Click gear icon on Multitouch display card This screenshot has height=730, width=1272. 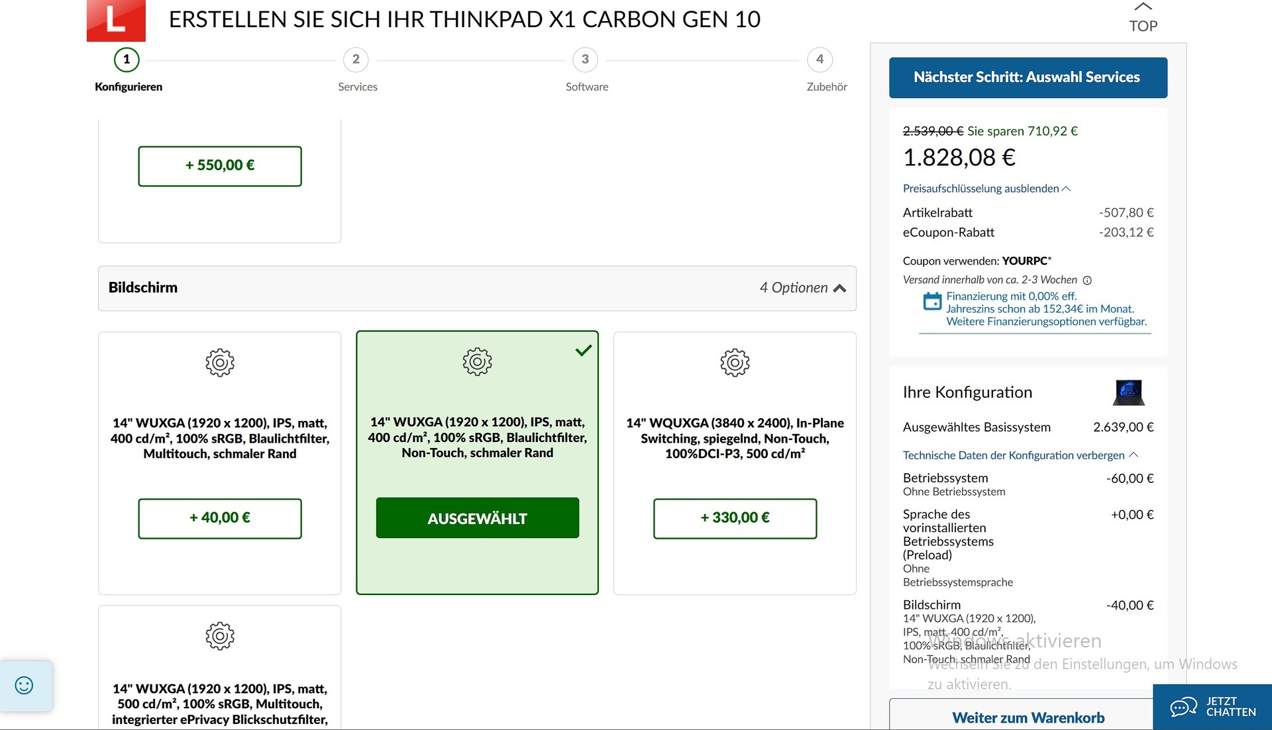click(220, 363)
